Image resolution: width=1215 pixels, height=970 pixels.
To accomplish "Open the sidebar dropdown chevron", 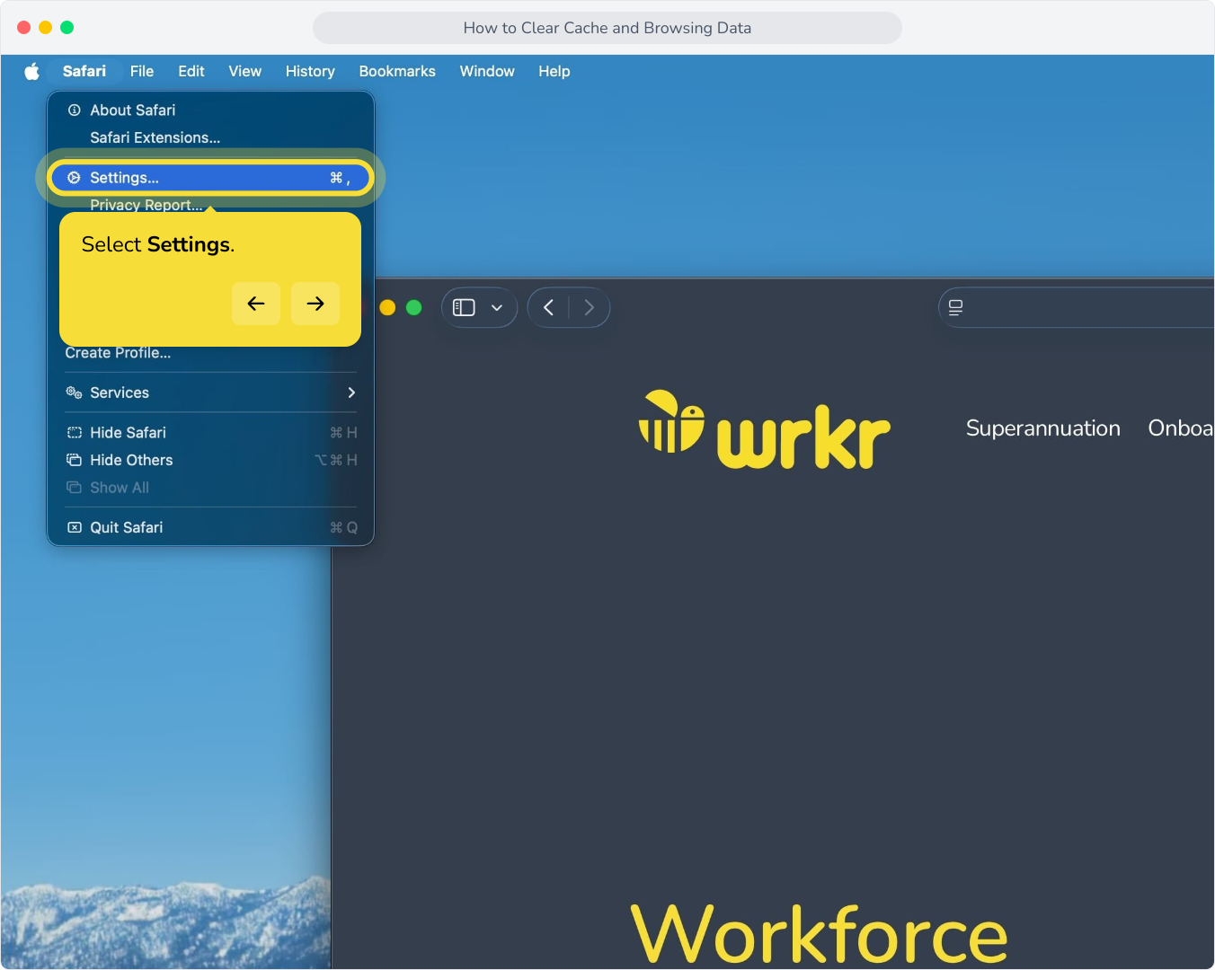I will coord(497,307).
